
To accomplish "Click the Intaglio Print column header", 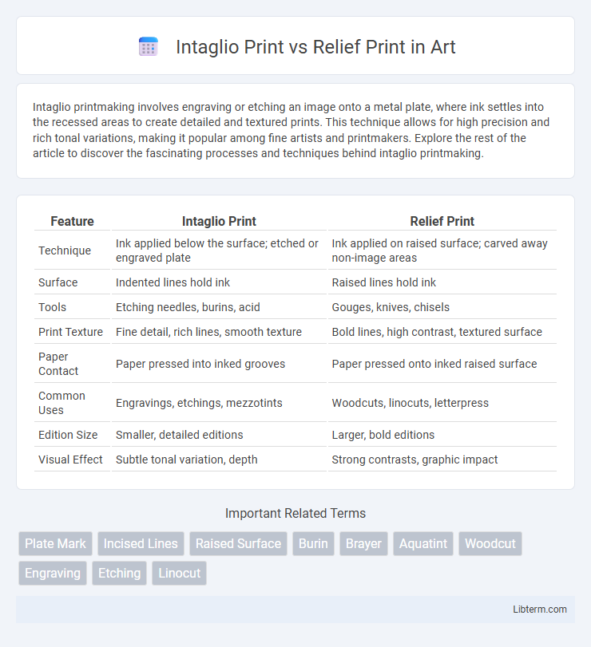I will click(x=219, y=221).
